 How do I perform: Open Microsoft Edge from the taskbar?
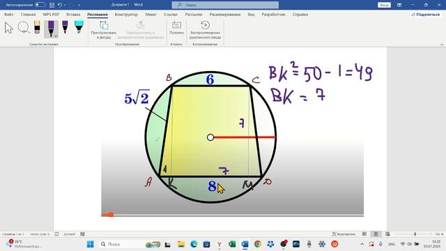click(194, 244)
